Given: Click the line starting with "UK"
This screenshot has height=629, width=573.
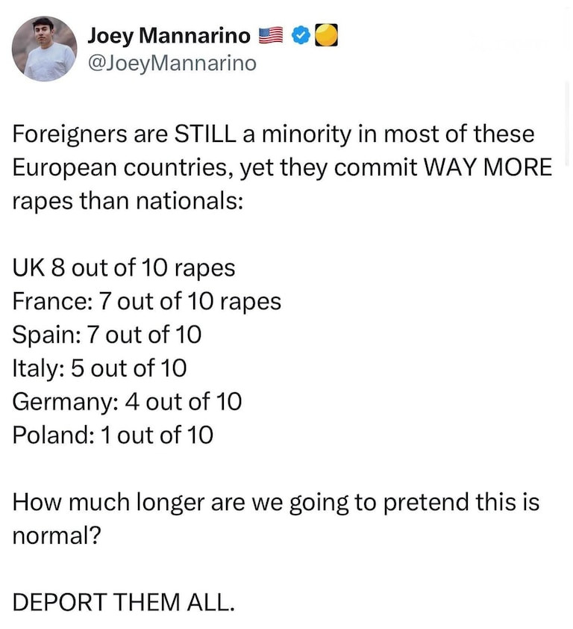Looking at the screenshot, I should pos(124,267).
